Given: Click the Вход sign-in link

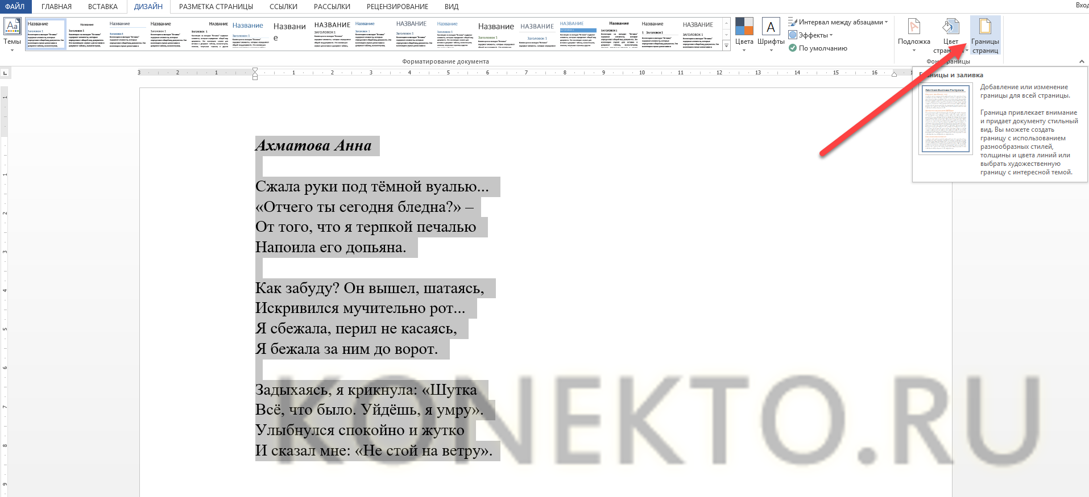Looking at the screenshot, I should tap(1082, 5).
